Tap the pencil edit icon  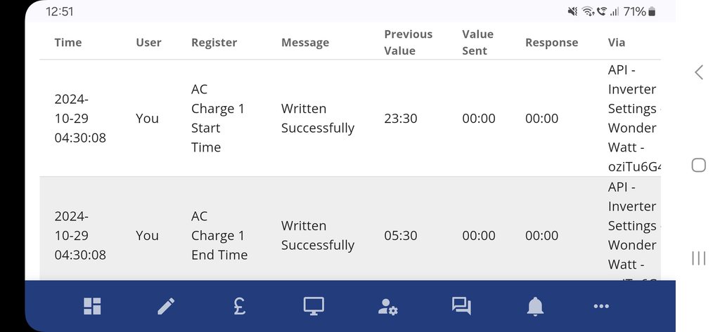166,306
